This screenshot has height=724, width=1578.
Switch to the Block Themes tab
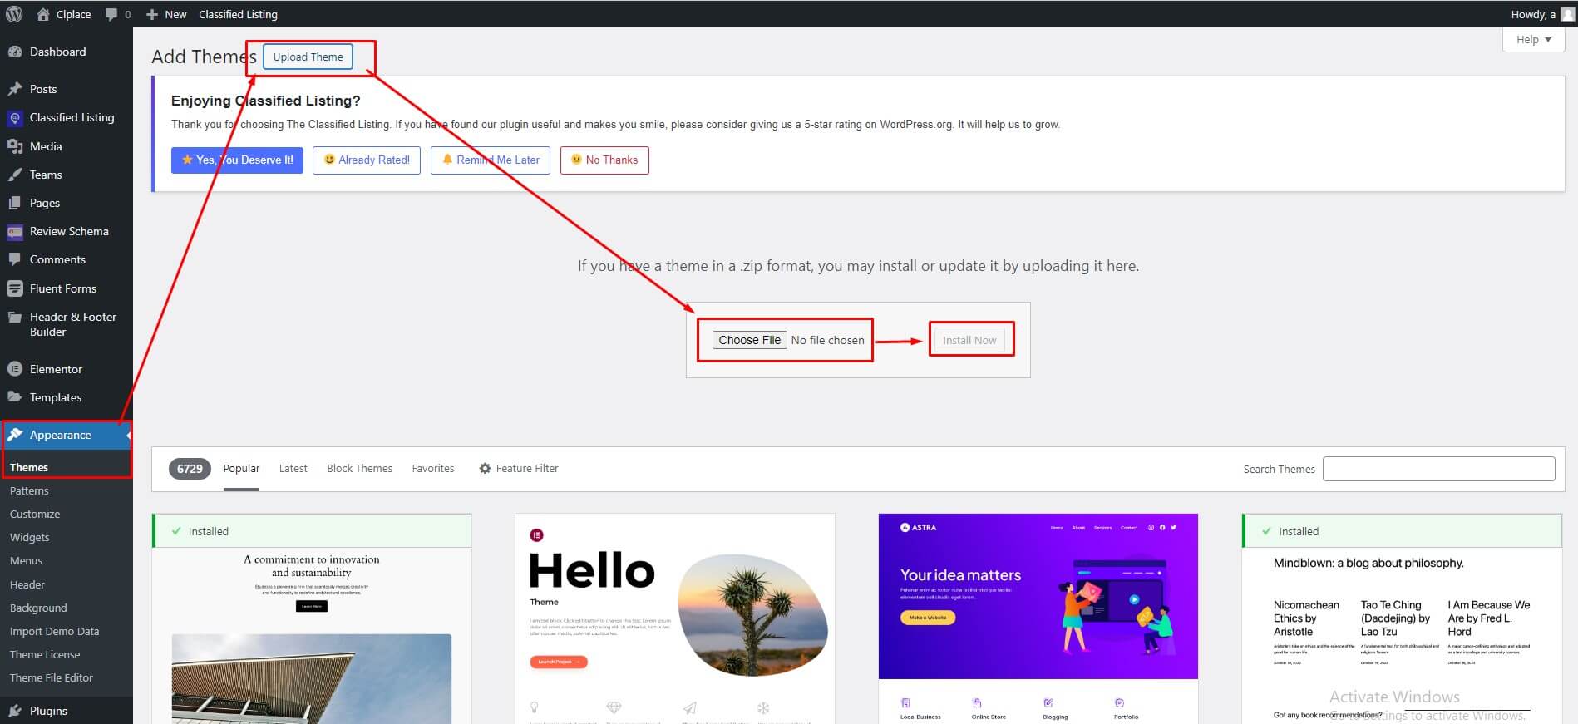[x=359, y=469]
